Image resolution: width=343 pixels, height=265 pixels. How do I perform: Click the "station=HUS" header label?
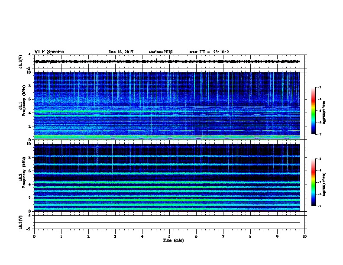(x=161, y=52)
